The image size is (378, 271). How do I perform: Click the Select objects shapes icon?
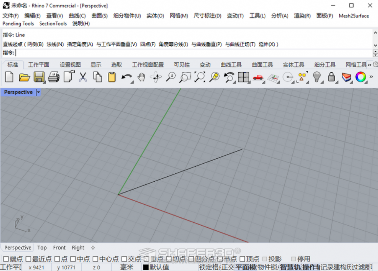[x=302, y=77]
